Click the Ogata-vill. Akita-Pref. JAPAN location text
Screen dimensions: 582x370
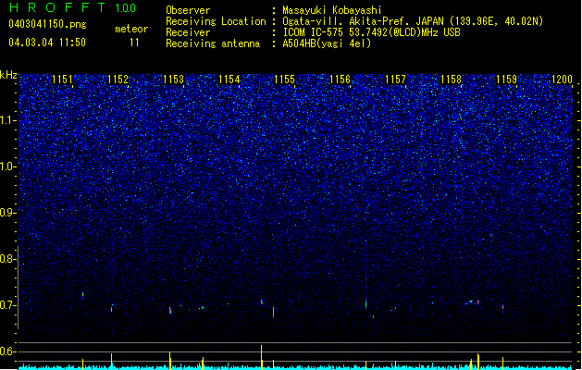(413, 21)
